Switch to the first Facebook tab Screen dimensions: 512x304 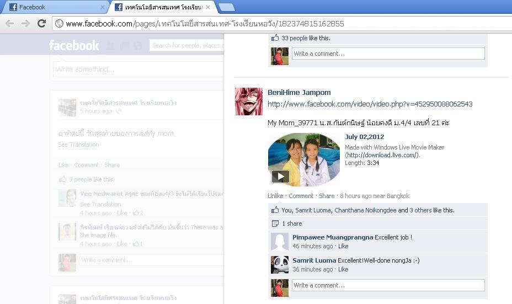click(x=52, y=7)
